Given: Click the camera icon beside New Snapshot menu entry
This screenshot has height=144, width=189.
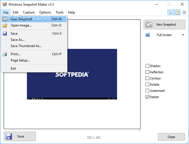Looking at the screenshot, I should [x=5, y=19].
